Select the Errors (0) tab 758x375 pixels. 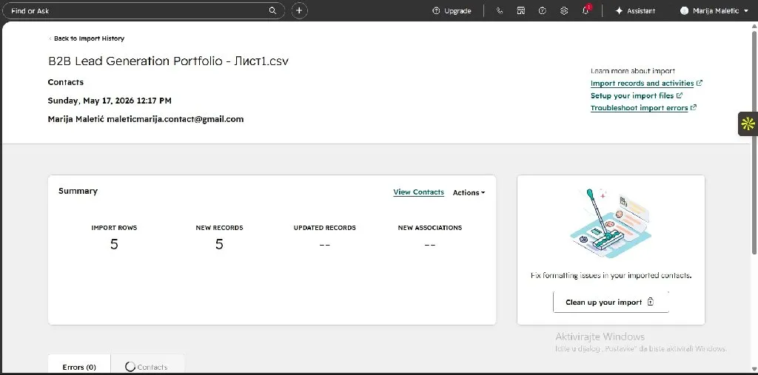(x=79, y=367)
